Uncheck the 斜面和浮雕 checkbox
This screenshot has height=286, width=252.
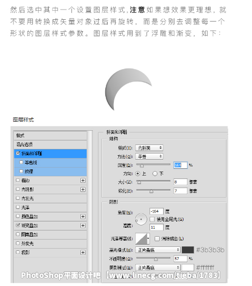tap(18, 153)
